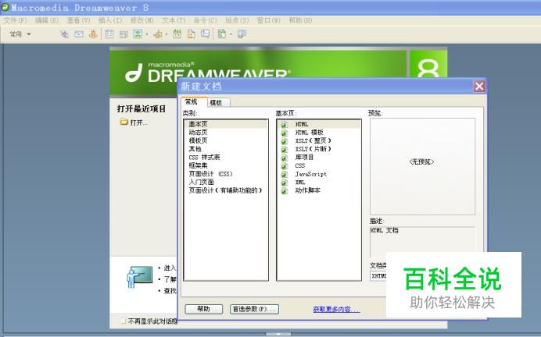
Task: Select 页面设计 (CSS) category
Action: point(226,174)
